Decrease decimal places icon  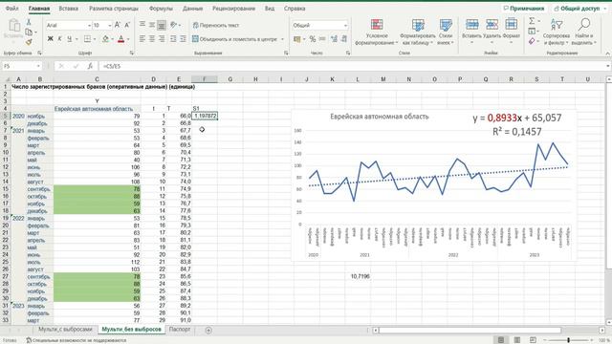click(344, 38)
